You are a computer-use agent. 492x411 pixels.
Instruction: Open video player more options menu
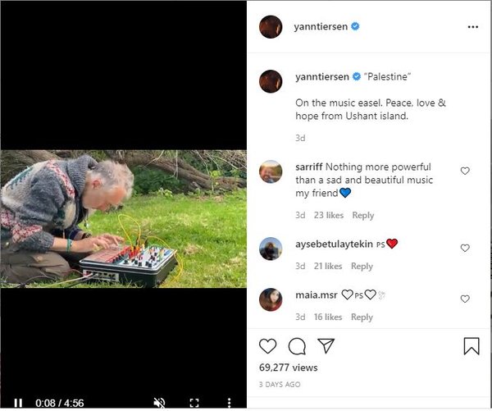pyautogui.click(x=229, y=403)
